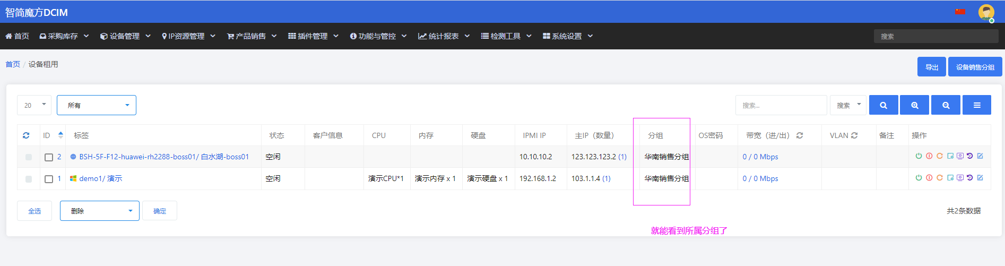The width and height of the screenshot is (1005, 266).
Task: Tick the checkbox for device ID 1
Action: pos(49,179)
